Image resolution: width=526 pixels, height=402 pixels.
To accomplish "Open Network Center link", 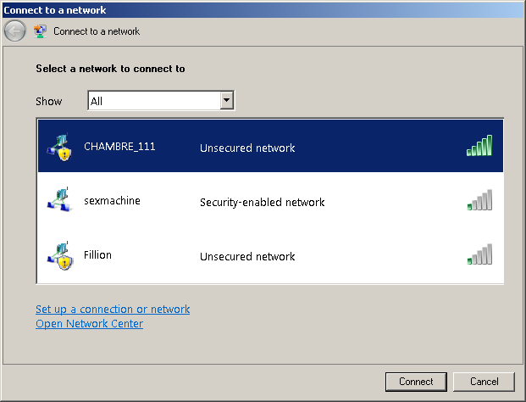I will coord(89,323).
